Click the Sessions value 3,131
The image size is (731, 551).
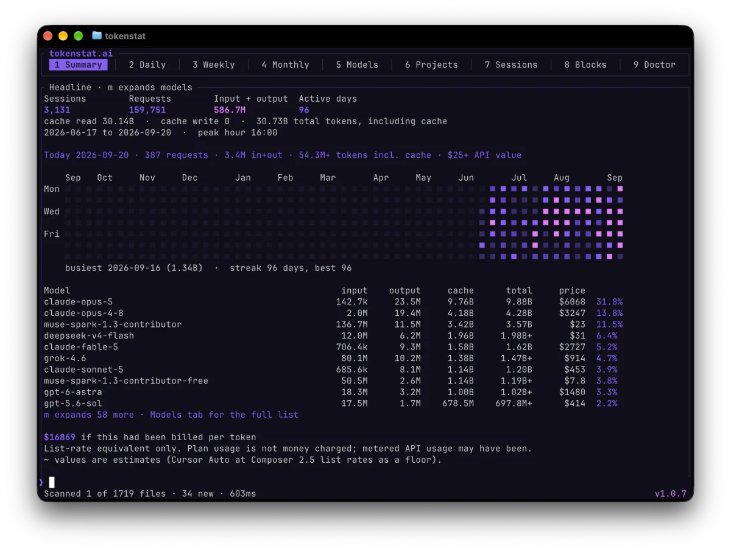click(x=57, y=110)
